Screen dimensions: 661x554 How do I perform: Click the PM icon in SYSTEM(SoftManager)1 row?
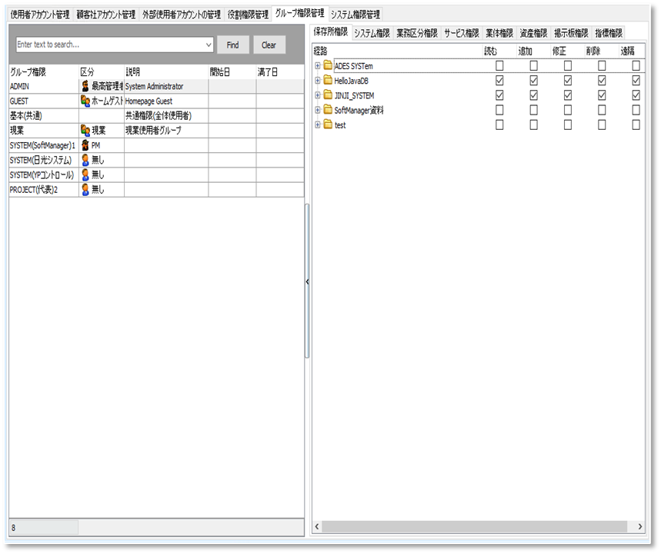tap(85, 145)
